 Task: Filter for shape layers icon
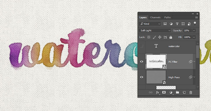click(183, 24)
